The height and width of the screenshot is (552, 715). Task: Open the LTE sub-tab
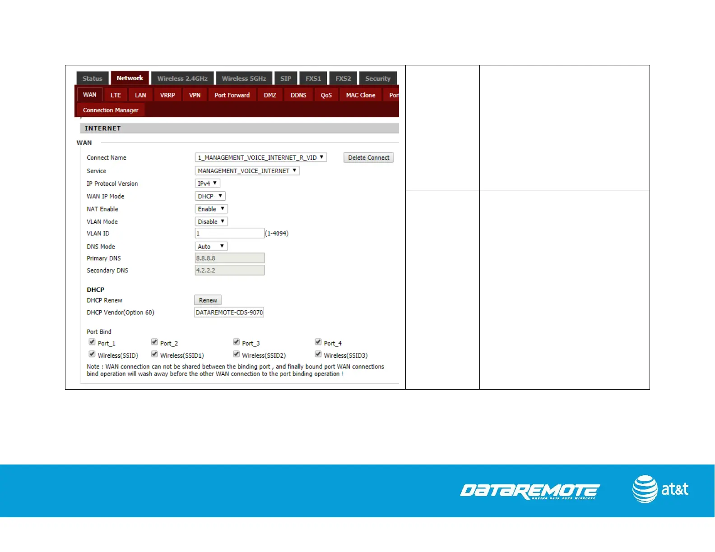pyautogui.click(x=116, y=95)
